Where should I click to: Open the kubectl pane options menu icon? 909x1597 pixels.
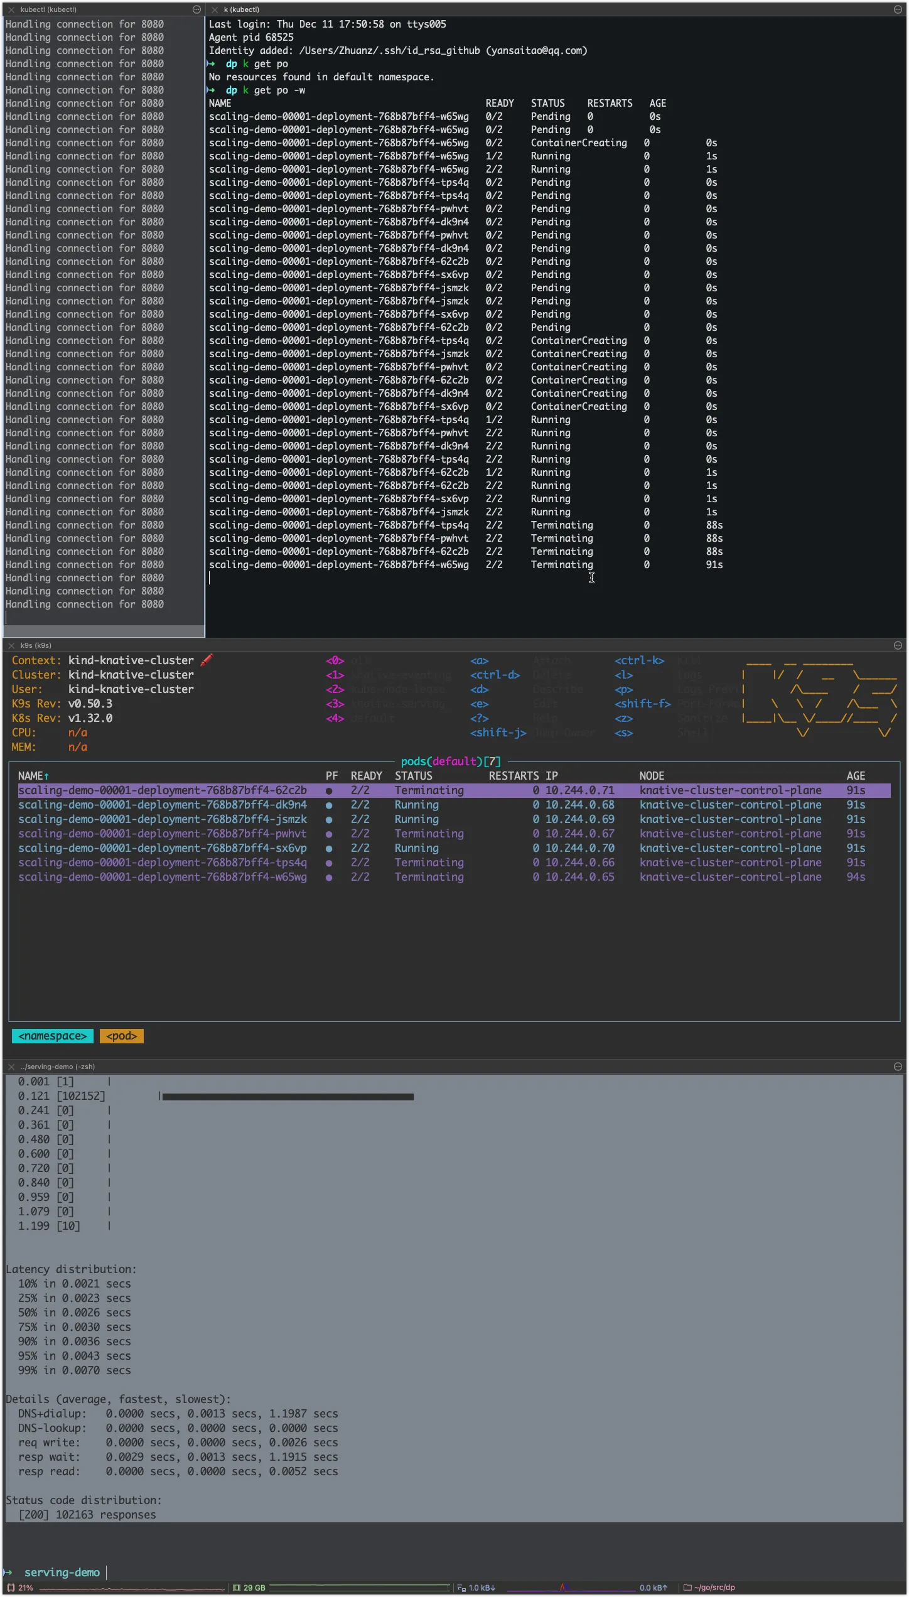196,9
